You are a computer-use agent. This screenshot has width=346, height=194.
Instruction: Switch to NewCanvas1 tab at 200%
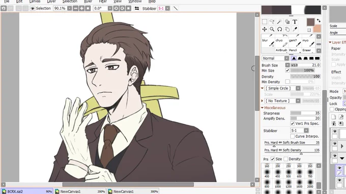pos(80,191)
